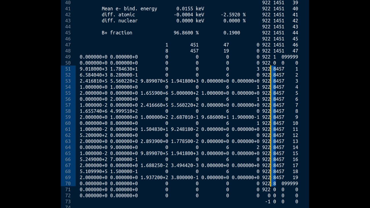Viewport: 370px width, 208px height.
Task: Click the value 5.000000+2
Action: (185, 93)
